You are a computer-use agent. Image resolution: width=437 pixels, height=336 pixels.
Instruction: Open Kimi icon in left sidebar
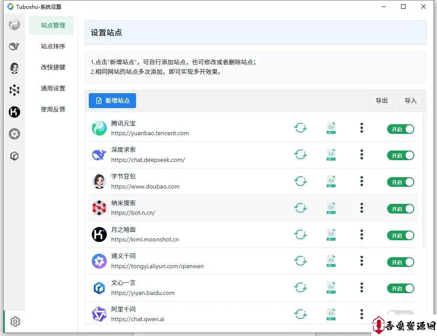(x=14, y=112)
